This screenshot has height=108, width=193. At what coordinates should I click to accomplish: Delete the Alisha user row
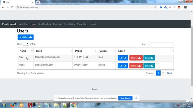pos(136,66)
